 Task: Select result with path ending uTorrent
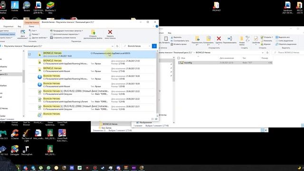point(92,100)
